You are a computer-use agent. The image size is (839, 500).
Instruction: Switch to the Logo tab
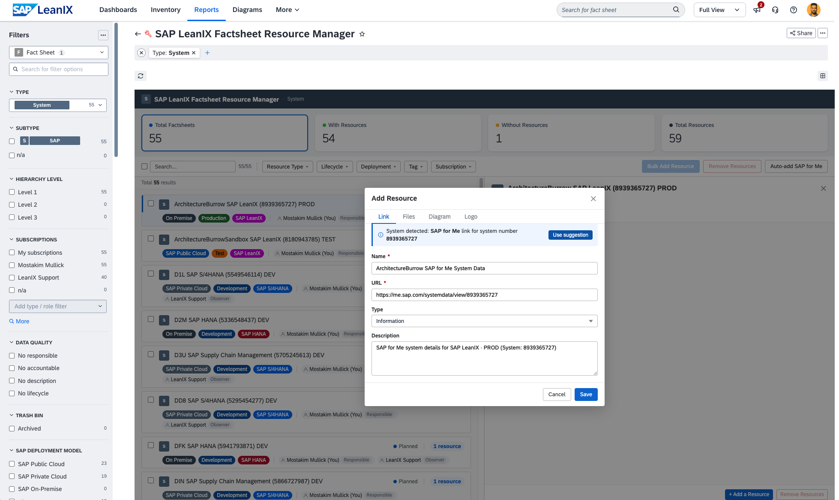click(x=471, y=217)
